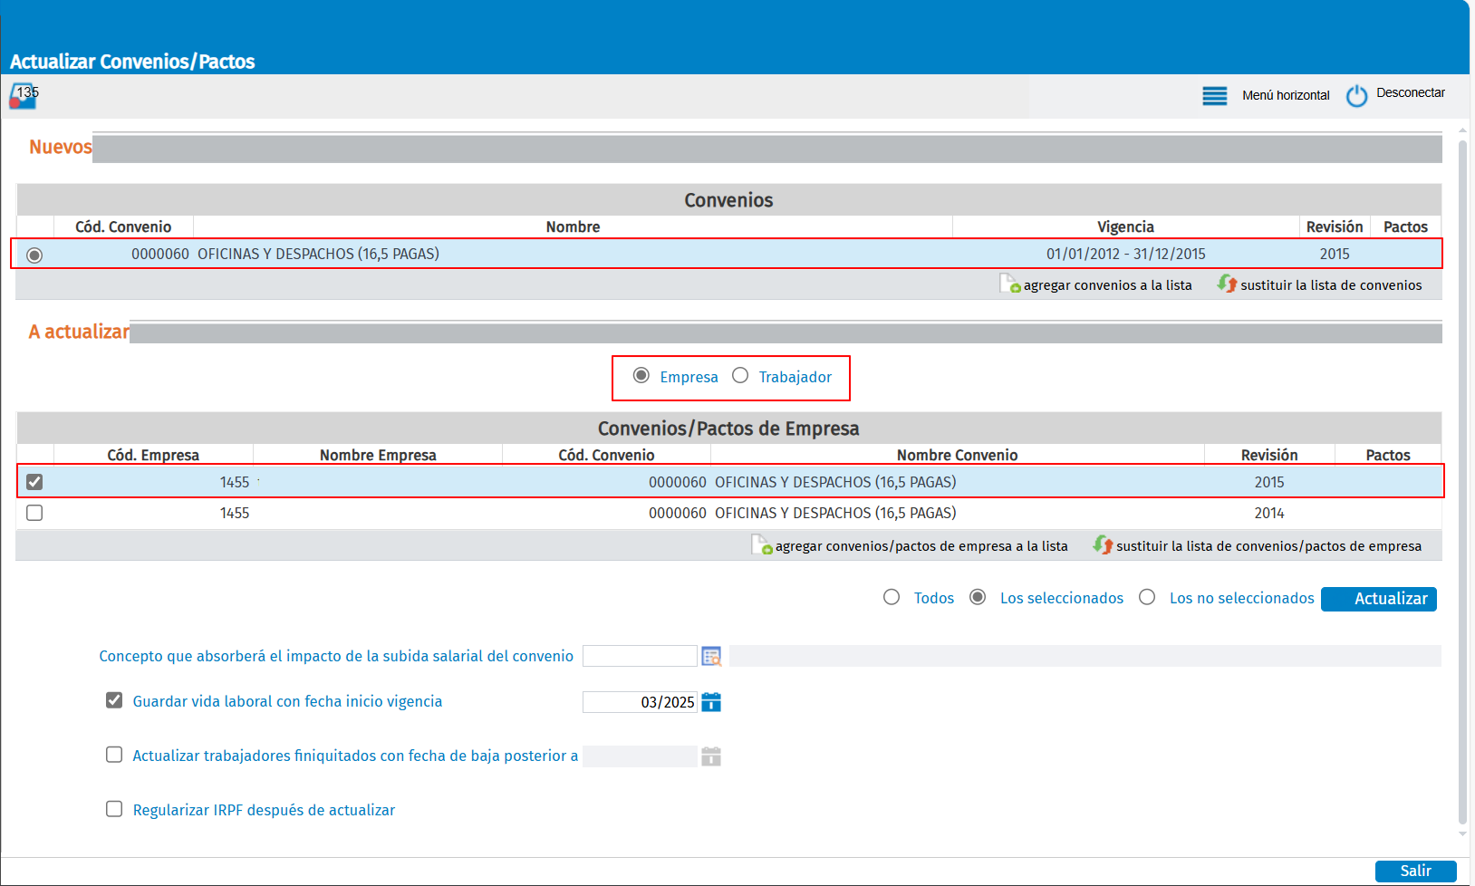Select the Trabajador radio option
Screen dimensions: 1475x886
pyautogui.click(x=740, y=376)
